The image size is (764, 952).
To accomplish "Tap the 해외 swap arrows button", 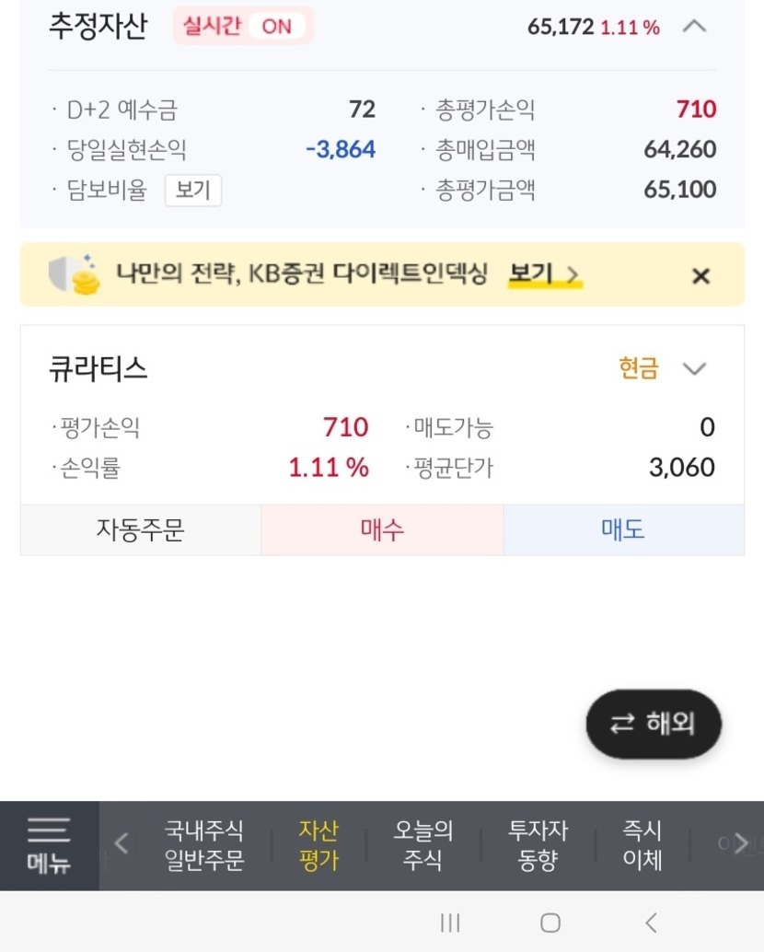I will click(654, 724).
